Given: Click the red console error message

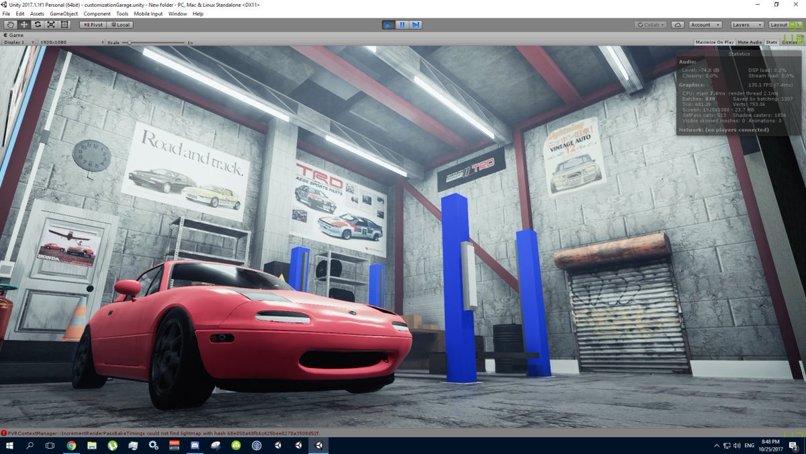Looking at the screenshot, I should click(164, 433).
